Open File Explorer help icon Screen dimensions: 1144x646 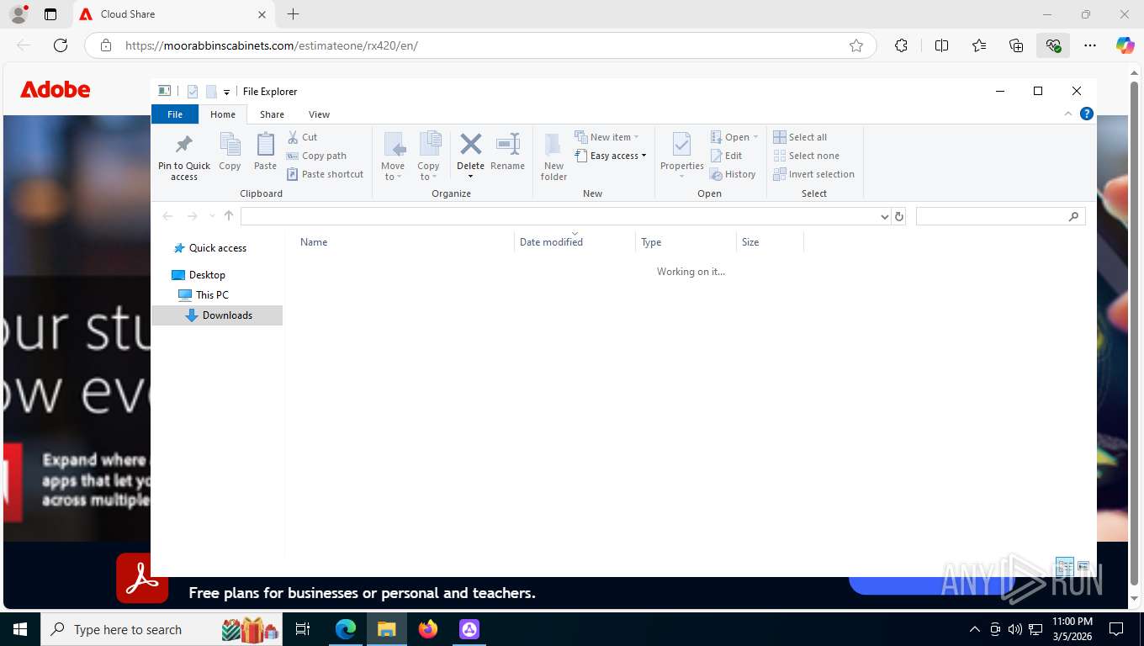point(1087,114)
